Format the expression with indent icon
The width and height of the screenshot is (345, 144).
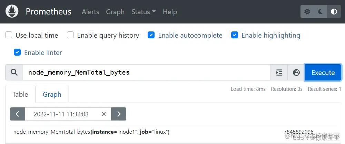[279, 73]
